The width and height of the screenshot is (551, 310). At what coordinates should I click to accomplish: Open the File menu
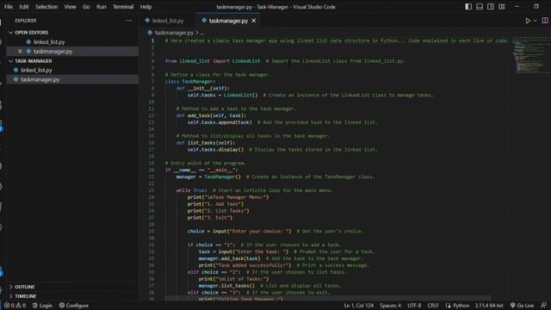9,7
